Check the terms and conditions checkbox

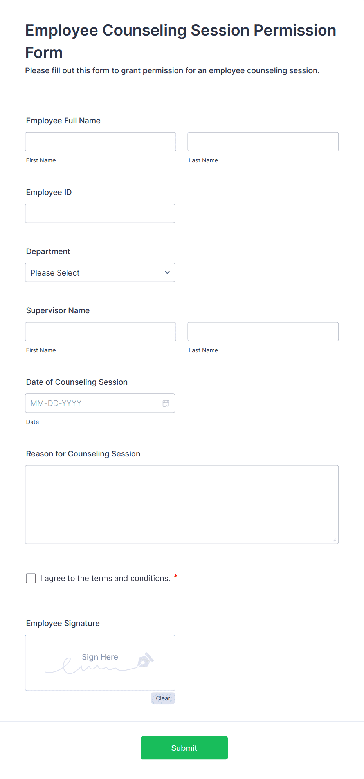click(31, 579)
